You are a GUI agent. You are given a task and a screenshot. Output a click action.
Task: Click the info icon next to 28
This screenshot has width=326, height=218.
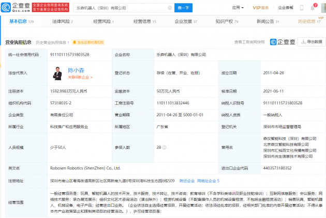[164, 148]
